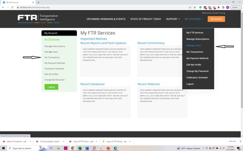This screenshot has height=151, width=243.
Task: Select Publication Schedule in dropdown menu
Action: 197,78
